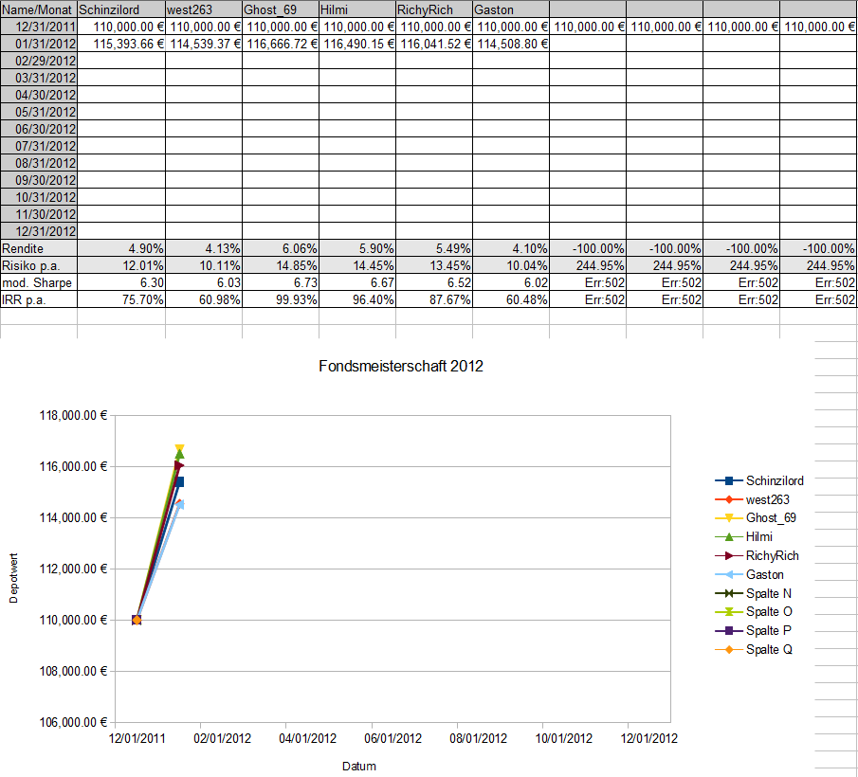Screen dimensions: 858x777
Task: Select the 02/29/2012 date cell
Action: tap(39, 61)
